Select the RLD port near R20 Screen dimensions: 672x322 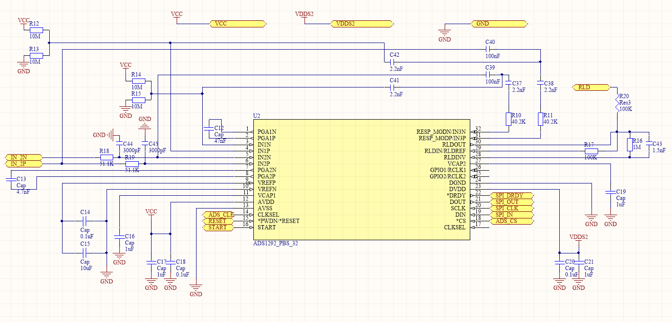pyautogui.click(x=591, y=87)
